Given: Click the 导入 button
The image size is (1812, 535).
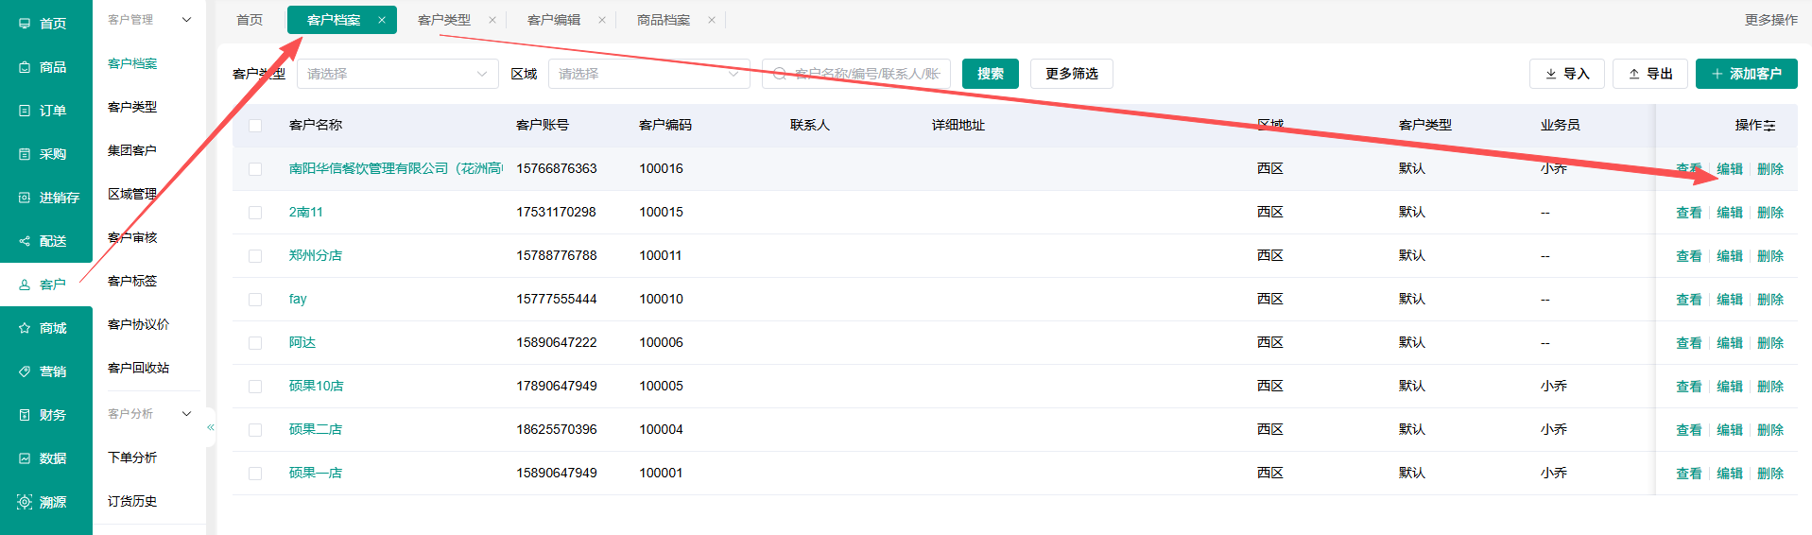Looking at the screenshot, I should click(1567, 74).
